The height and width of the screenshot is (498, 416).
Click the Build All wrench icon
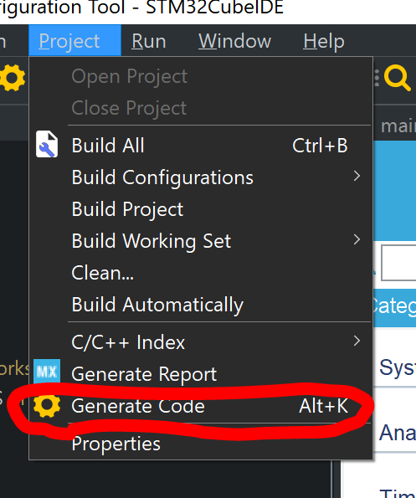point(47,144)
